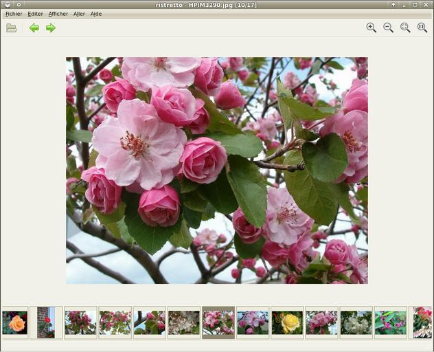Click the main displayed pink blossom image
Screen dimensions: 434x352
(x=216, y=170)
